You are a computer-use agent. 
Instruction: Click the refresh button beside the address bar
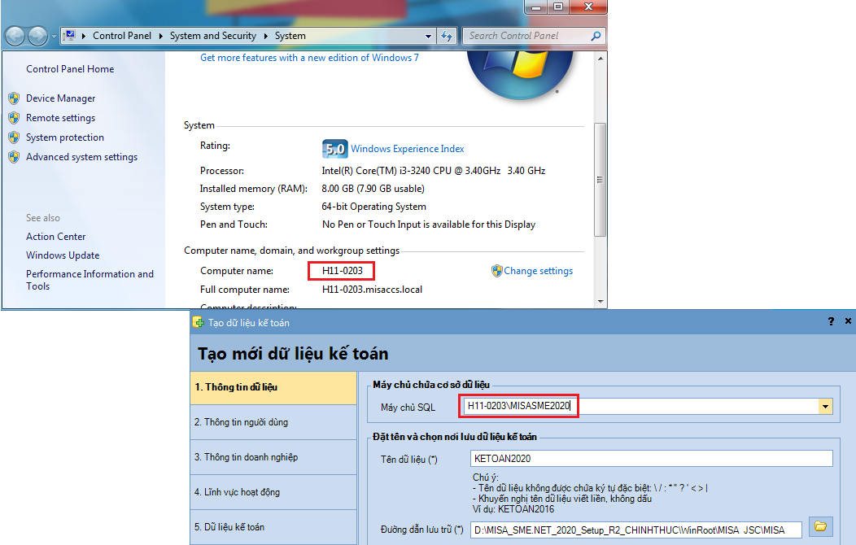click(447, 36)
